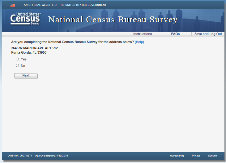Viewport: 226px width, 163px height.
Task: Open the Accessibility footer link
Action: 177,156
